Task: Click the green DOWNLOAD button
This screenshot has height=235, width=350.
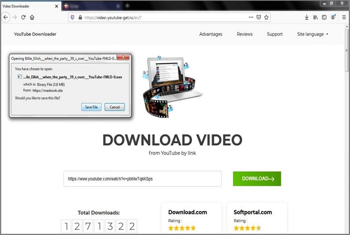Action: (x=257, y=179)
